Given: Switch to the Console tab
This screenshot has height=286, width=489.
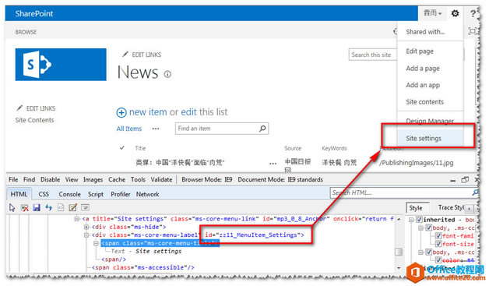Looking at the screenshot, I should coord(69,194).
